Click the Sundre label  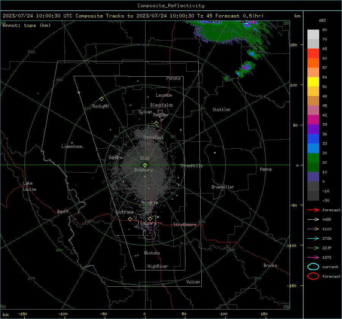(115, 157)
